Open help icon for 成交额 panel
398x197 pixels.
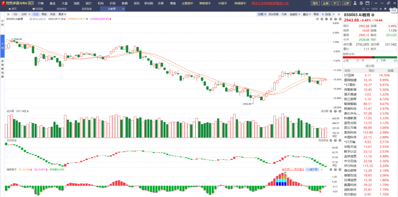point(335,111)
